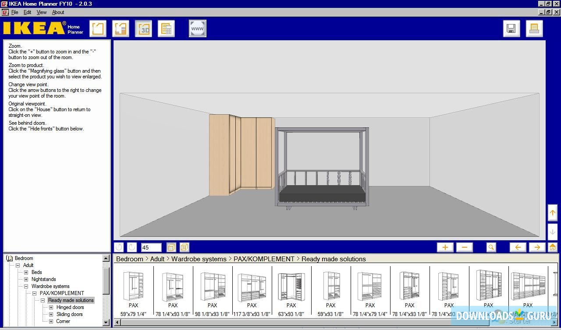561x330 pixels.
Task: Open the Edit menu
Action: 27,12
